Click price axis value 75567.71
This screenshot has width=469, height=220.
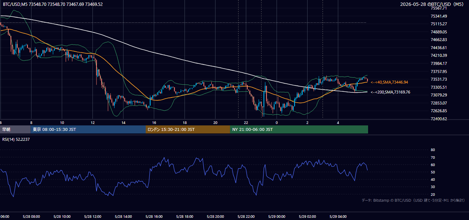(439, 8)
